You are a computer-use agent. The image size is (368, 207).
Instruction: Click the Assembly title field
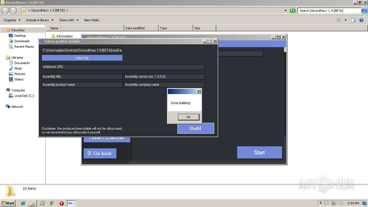(x=82, y=76)
